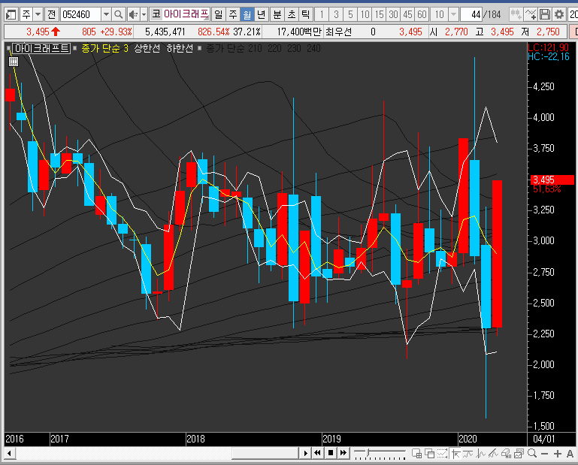Image resolution: width=578 pixels, height=465 pixels.
Task: Click the stock code field 052460
Action: [80, 15]
